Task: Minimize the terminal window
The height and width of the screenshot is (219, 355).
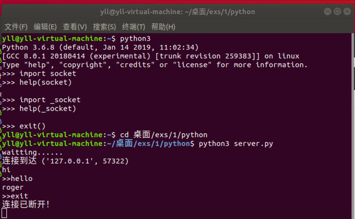Action: [x=327, y=11]
